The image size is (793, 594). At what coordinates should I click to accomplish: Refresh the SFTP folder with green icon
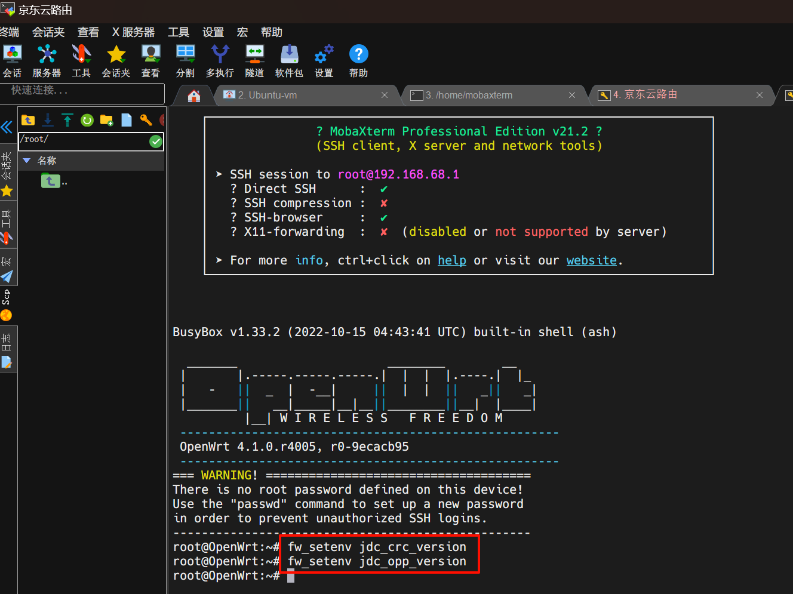click(87, 120)
